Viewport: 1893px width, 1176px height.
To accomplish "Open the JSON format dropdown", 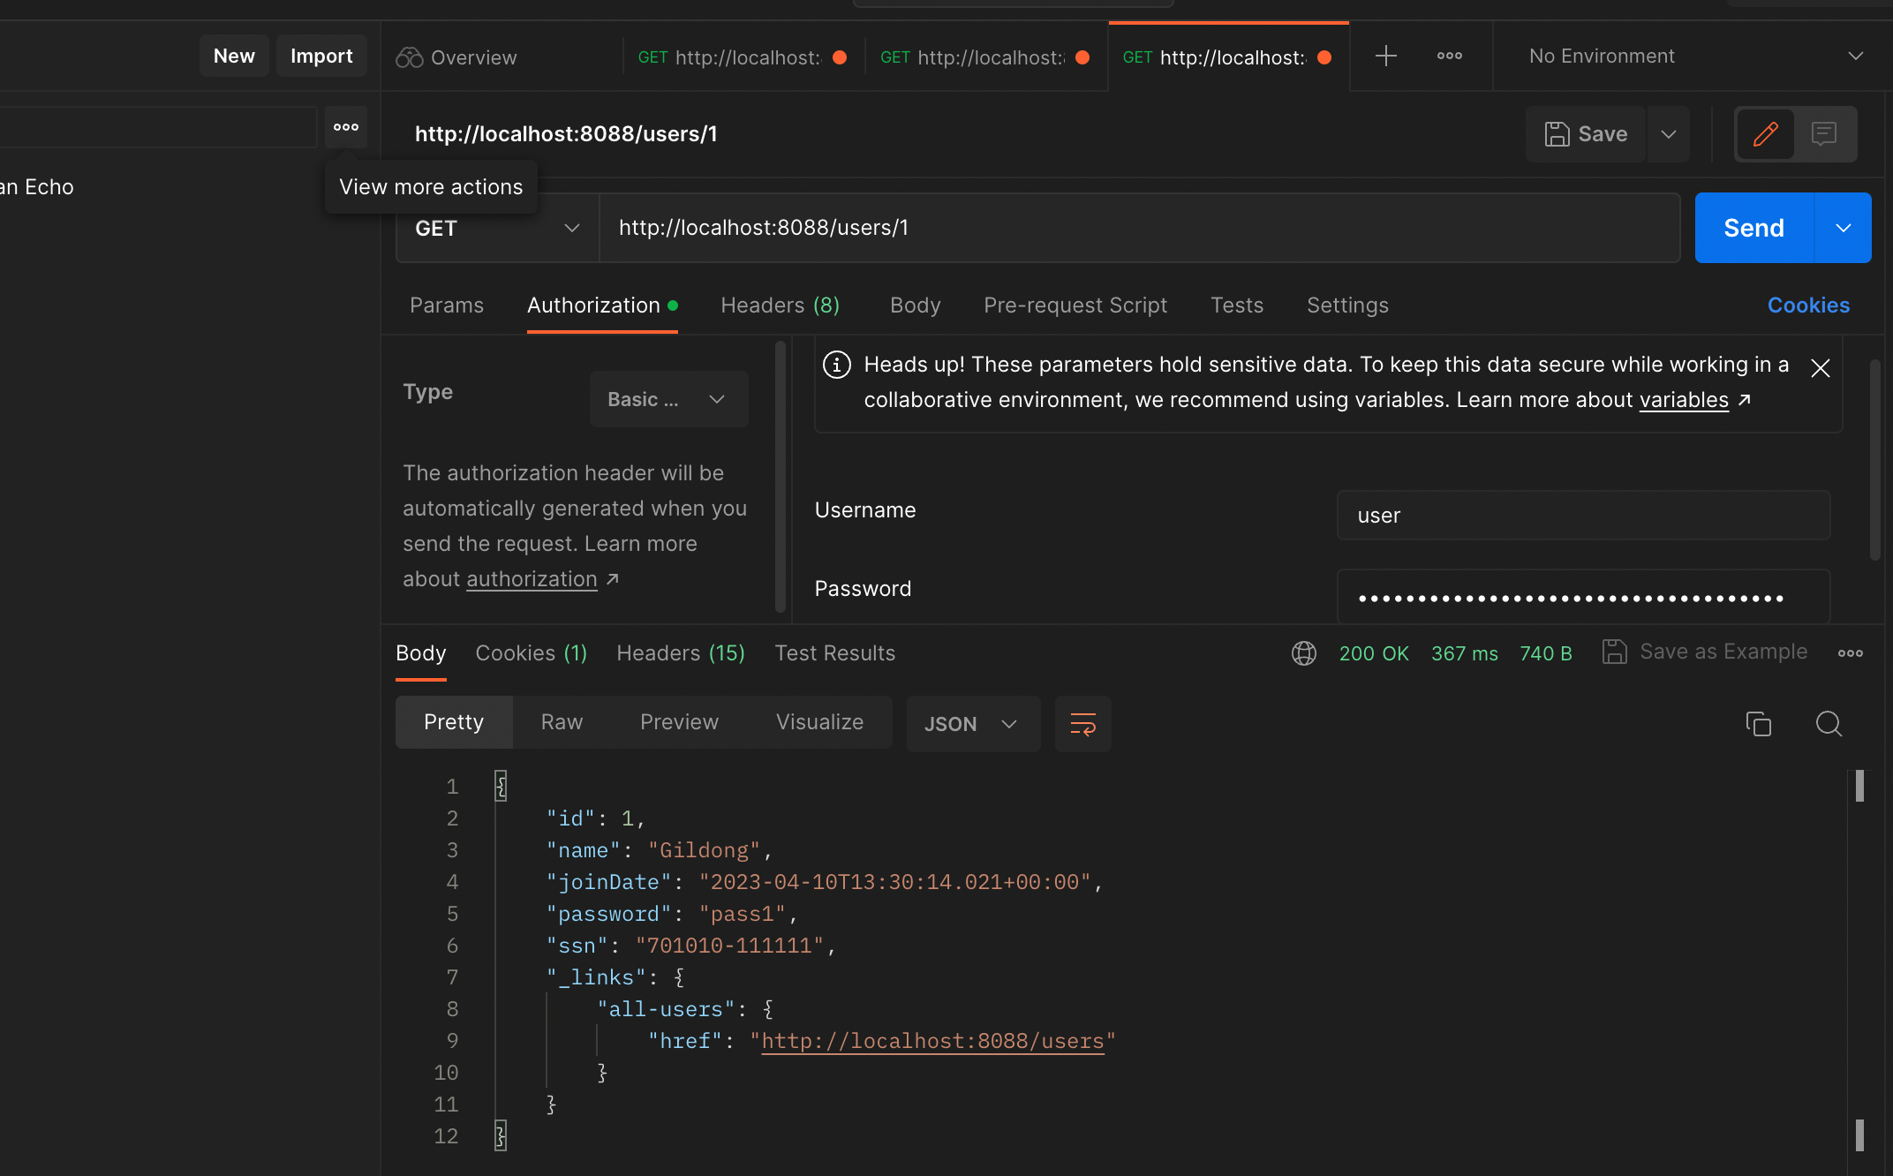I will (973, 724).
